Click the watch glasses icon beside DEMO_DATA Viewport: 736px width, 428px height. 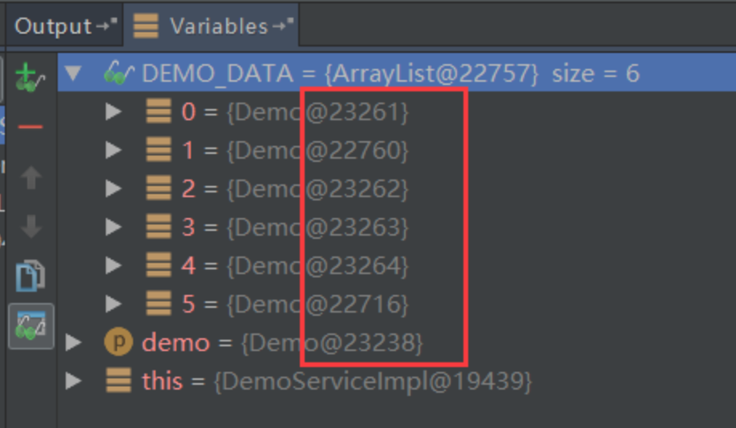coord(119,75)
